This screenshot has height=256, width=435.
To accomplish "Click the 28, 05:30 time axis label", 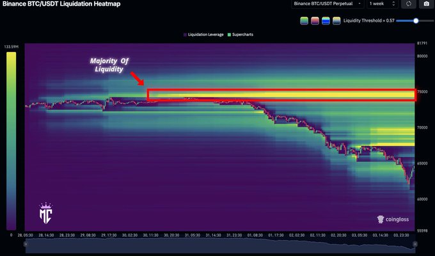I will click(x=25, y=235).
